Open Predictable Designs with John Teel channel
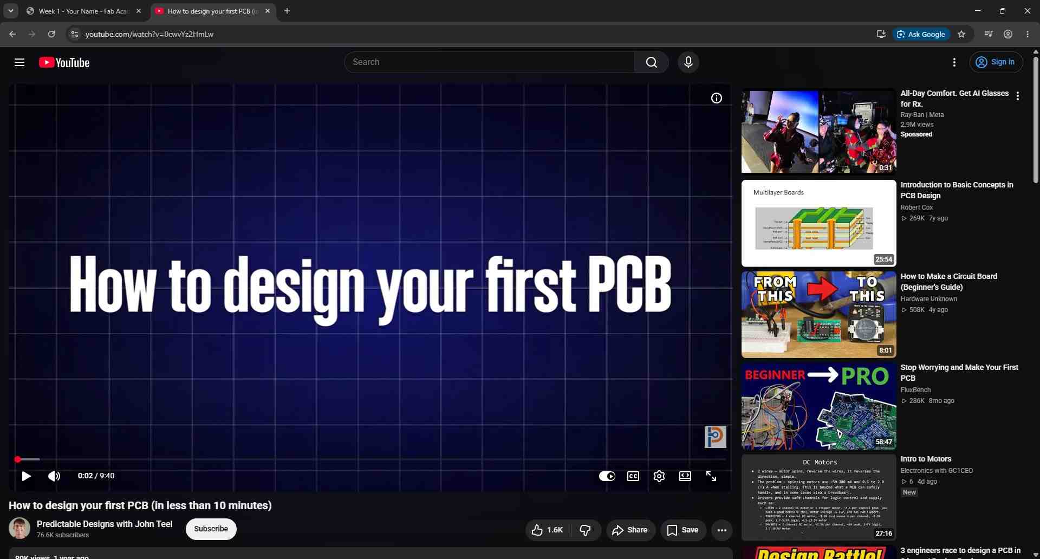Viewport: 1040px width, 559px height. coord(105,524)
